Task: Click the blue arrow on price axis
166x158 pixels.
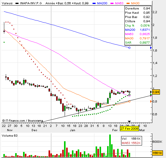Action: (x=151, y=48)
